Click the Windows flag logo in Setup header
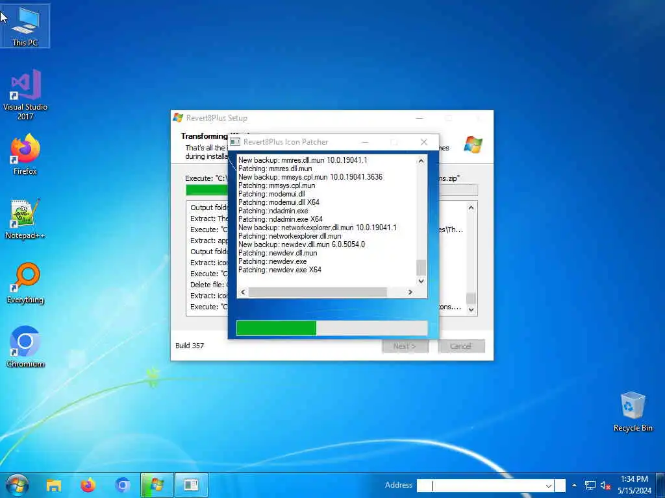 click(473, 145)
